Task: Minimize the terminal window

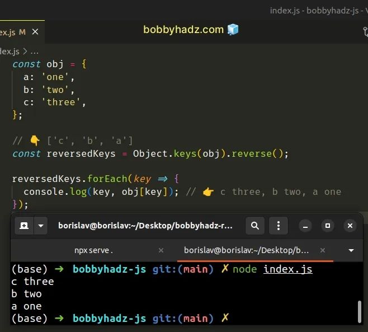Action: pyautogui.click(x=305, y=226)
